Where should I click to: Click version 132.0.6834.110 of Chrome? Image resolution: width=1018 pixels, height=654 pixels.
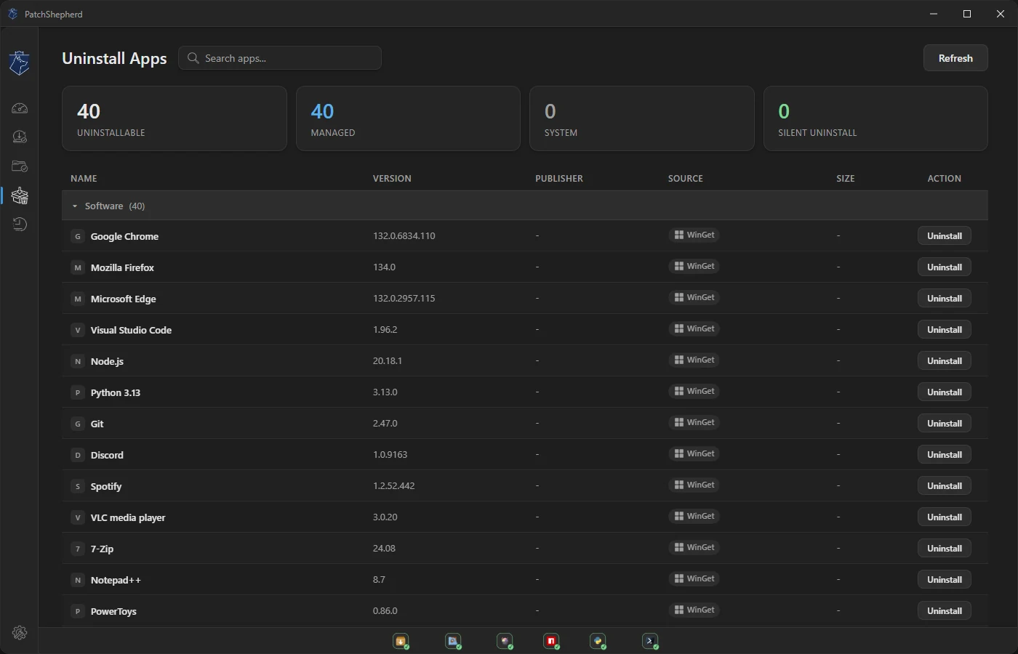[x=404, y=236]
